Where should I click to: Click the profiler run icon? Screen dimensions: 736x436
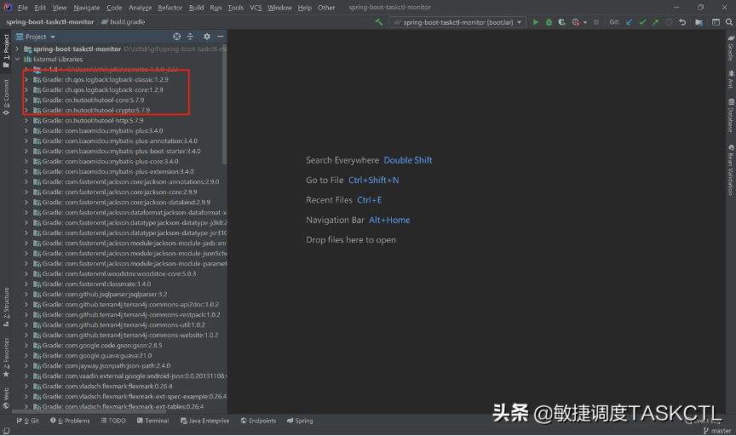pos(576,22)
